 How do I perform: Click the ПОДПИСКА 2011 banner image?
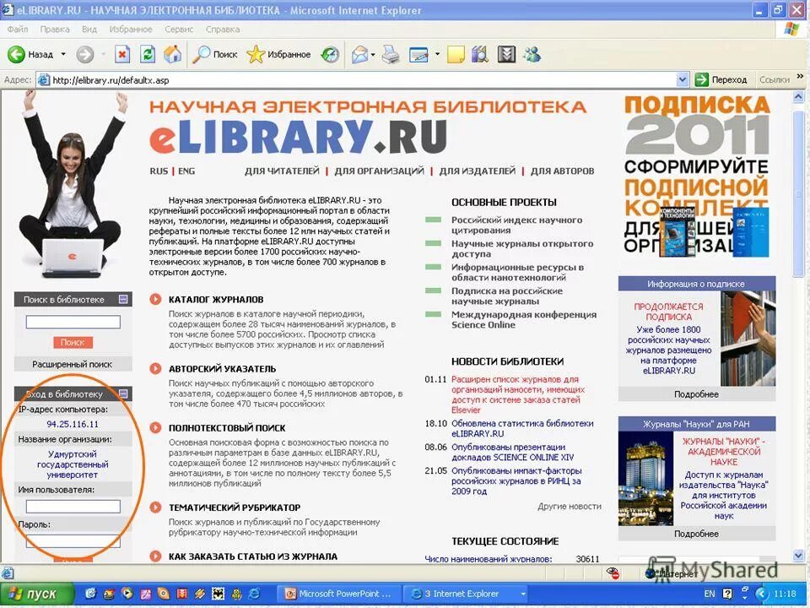pos(697,176)
